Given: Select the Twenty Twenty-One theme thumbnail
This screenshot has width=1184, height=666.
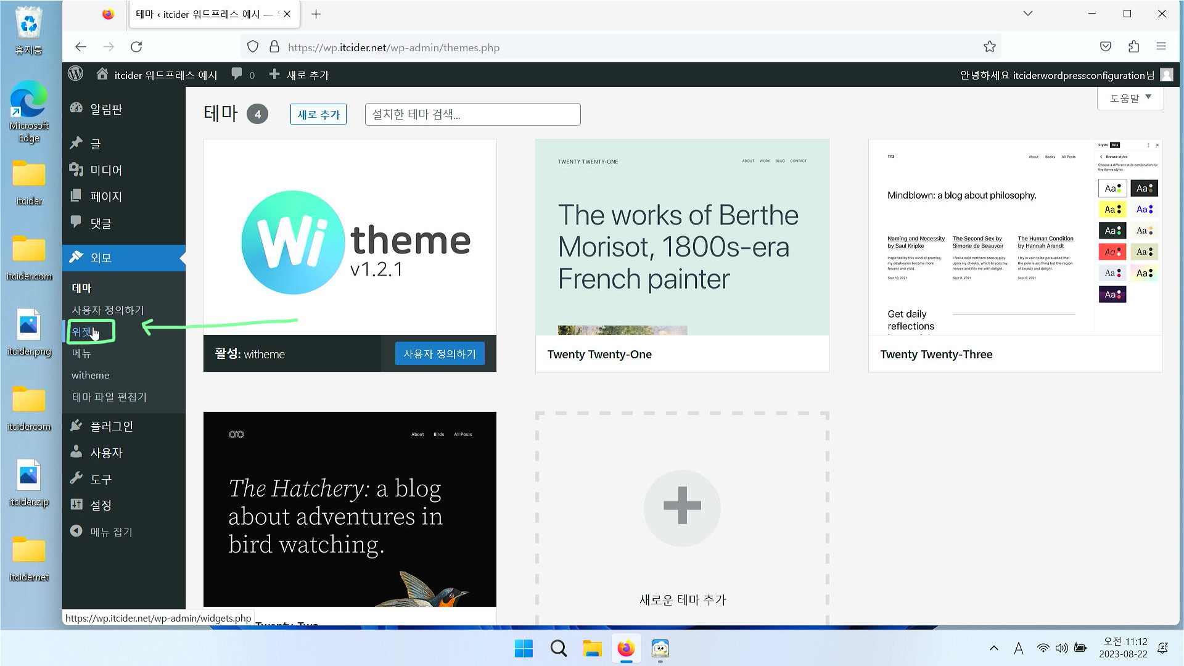Looking at the screenshot, I should coord(682,237).
